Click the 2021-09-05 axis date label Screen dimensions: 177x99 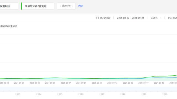coord(50,83)
